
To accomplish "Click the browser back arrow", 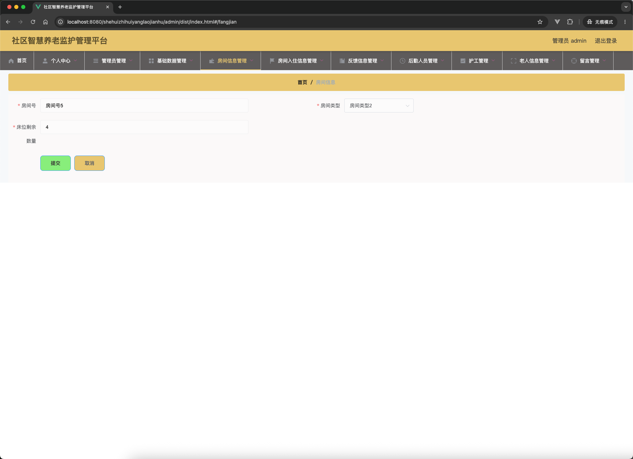I will coord(8,22).
